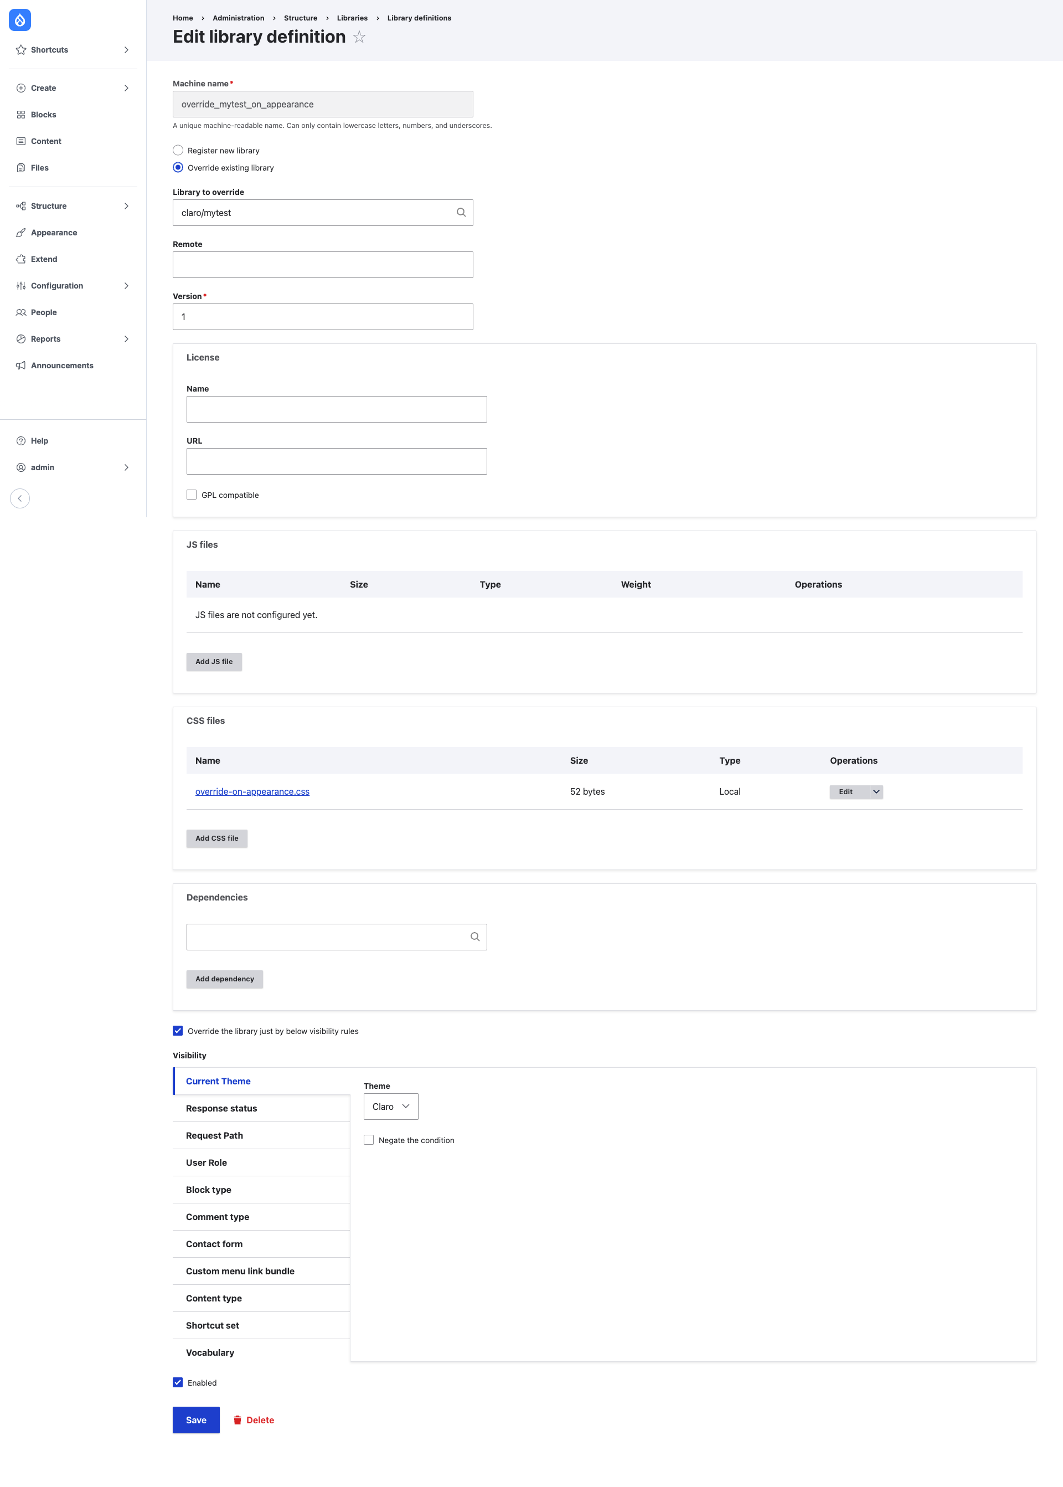1063x1487 pixels.
Task: Open the Appearance section in sidebar
Action: (x=54, y=233)
